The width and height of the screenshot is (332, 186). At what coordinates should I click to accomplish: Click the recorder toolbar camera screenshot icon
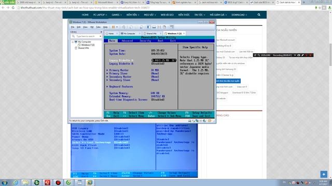click(x=299, y=55)
